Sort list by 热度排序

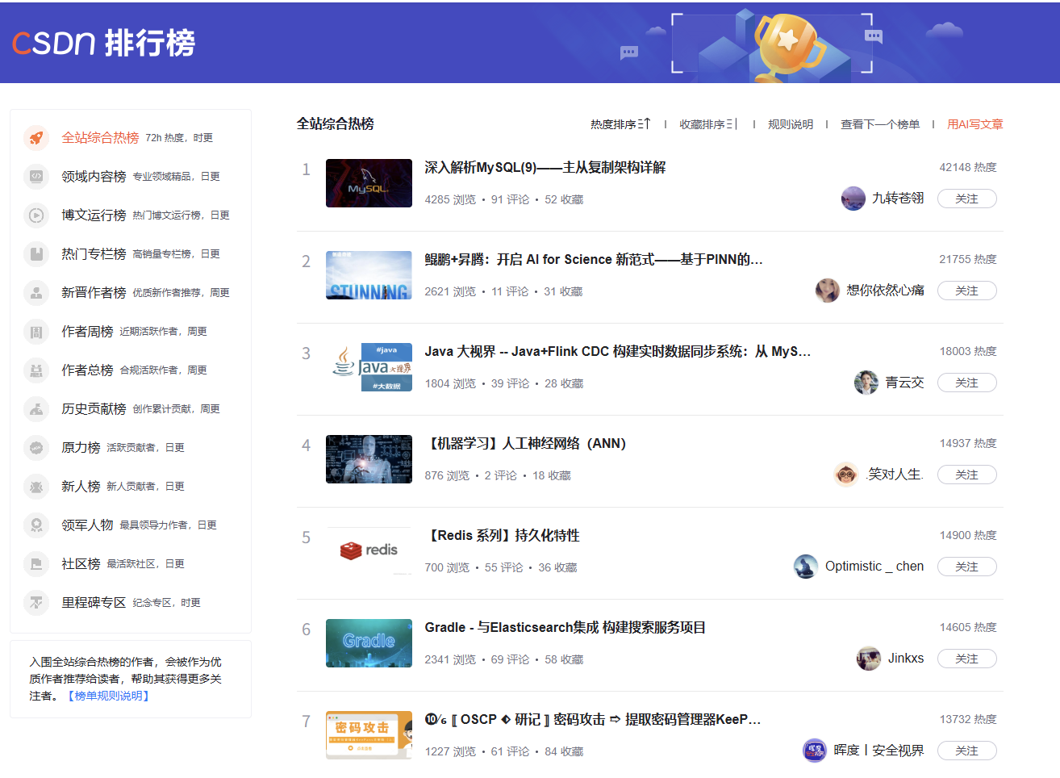point(620,124)
